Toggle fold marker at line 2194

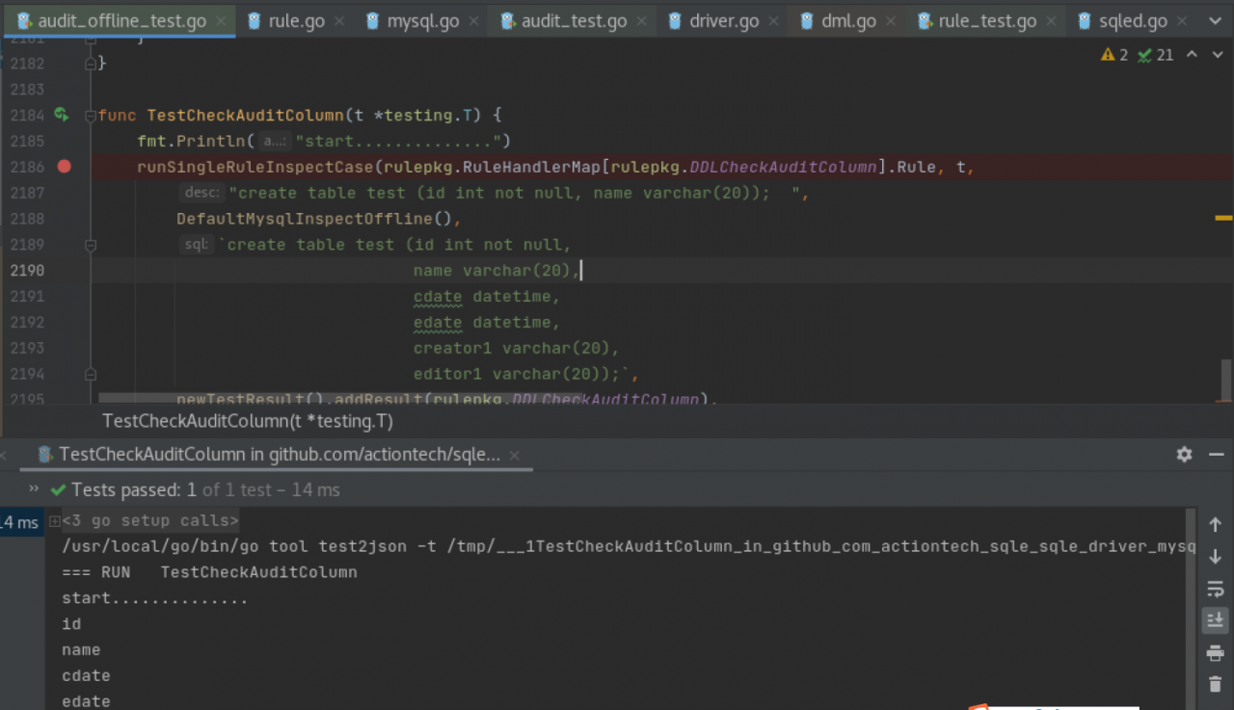click(91, 374)
